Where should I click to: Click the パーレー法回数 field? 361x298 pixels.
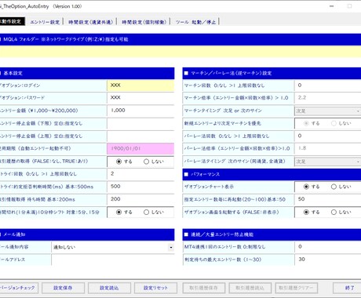click(x=328, y=136)
